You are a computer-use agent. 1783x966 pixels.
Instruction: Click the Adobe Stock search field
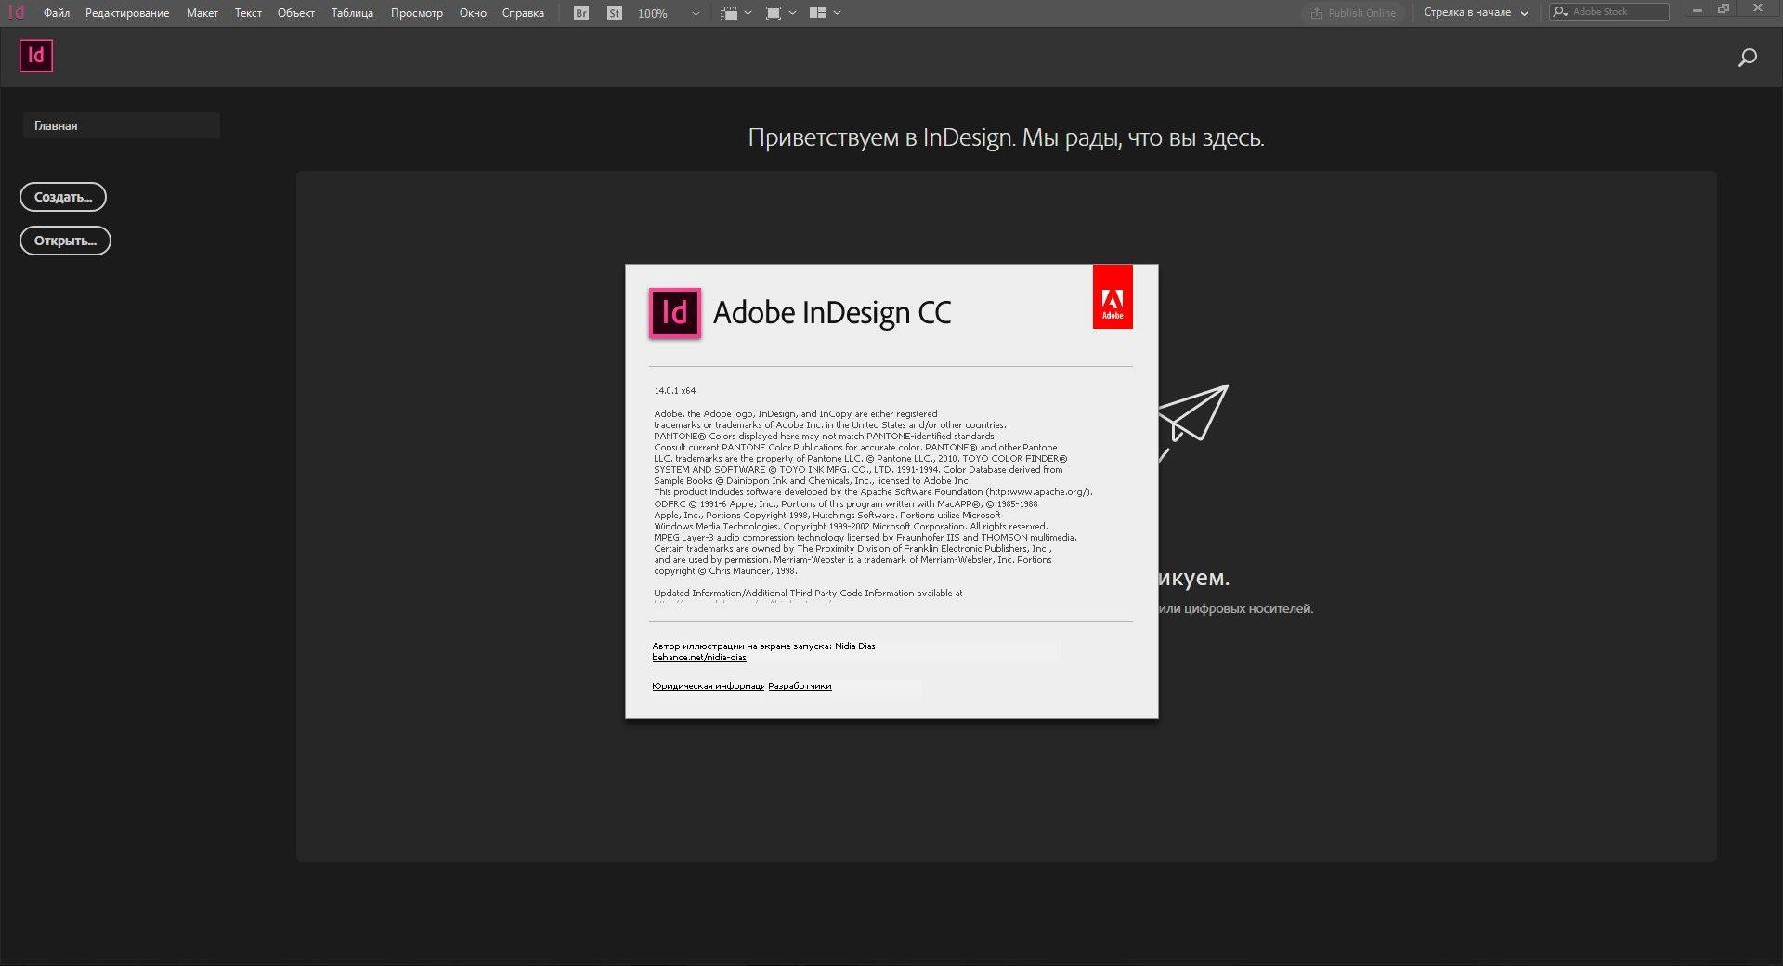click(1609, 12)
